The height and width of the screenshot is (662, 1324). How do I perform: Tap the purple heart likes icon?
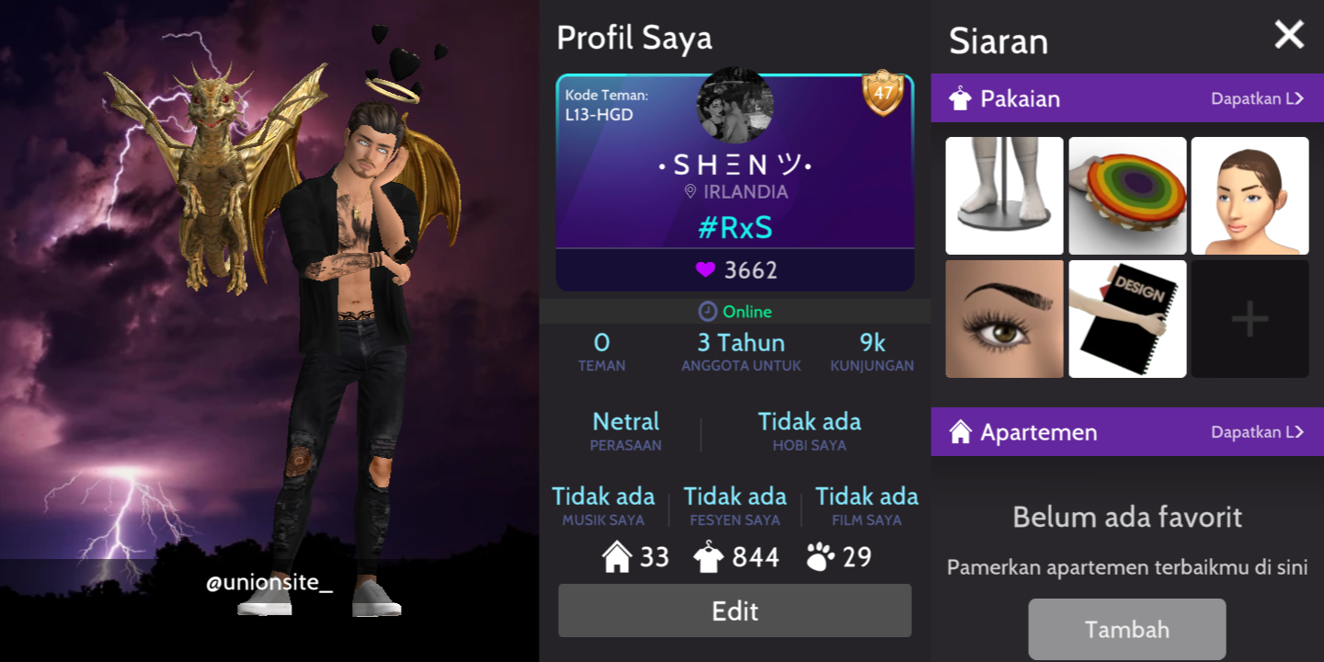click(705, 270)
